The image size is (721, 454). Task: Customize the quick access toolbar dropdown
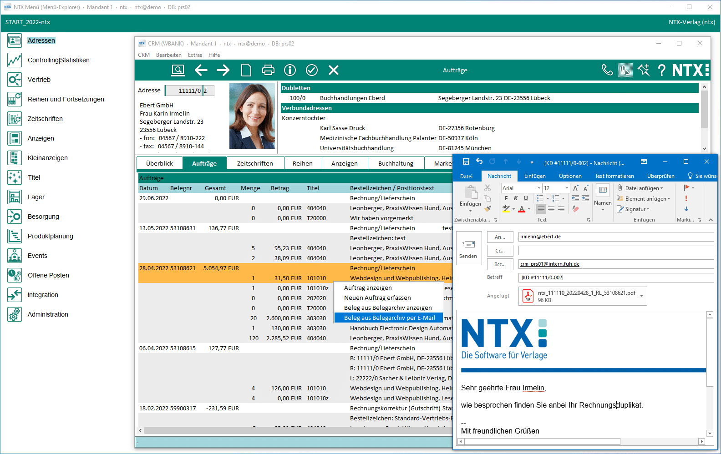point(532,162)
